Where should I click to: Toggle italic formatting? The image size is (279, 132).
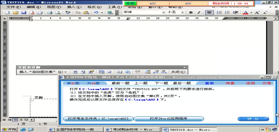coord(199,13)
